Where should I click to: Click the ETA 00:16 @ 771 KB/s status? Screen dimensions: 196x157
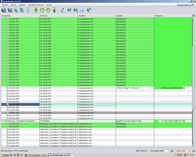click(128, 88)
